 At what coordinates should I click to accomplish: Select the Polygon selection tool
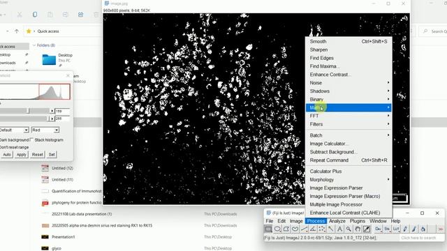(286, 229)
